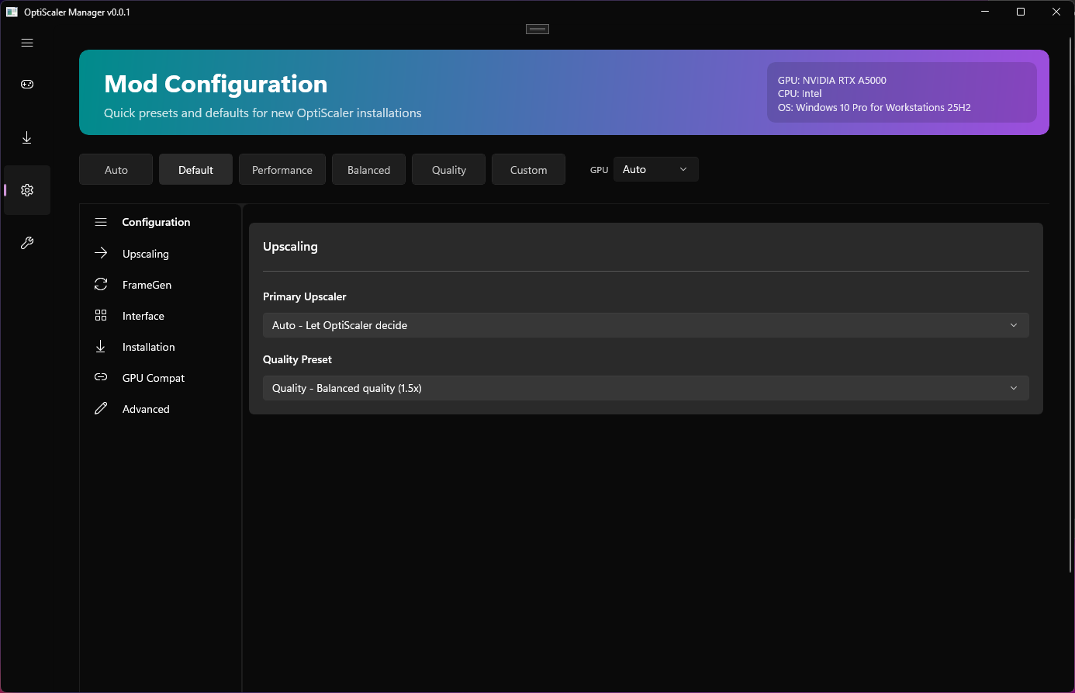Viewport: 1075px width, 693px height.
Task: Select the Quality preset button
Action: pos(449,169)
